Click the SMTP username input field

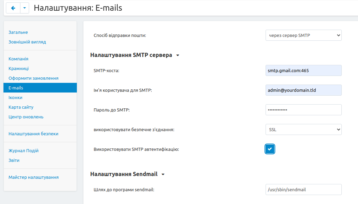(303, 90)
